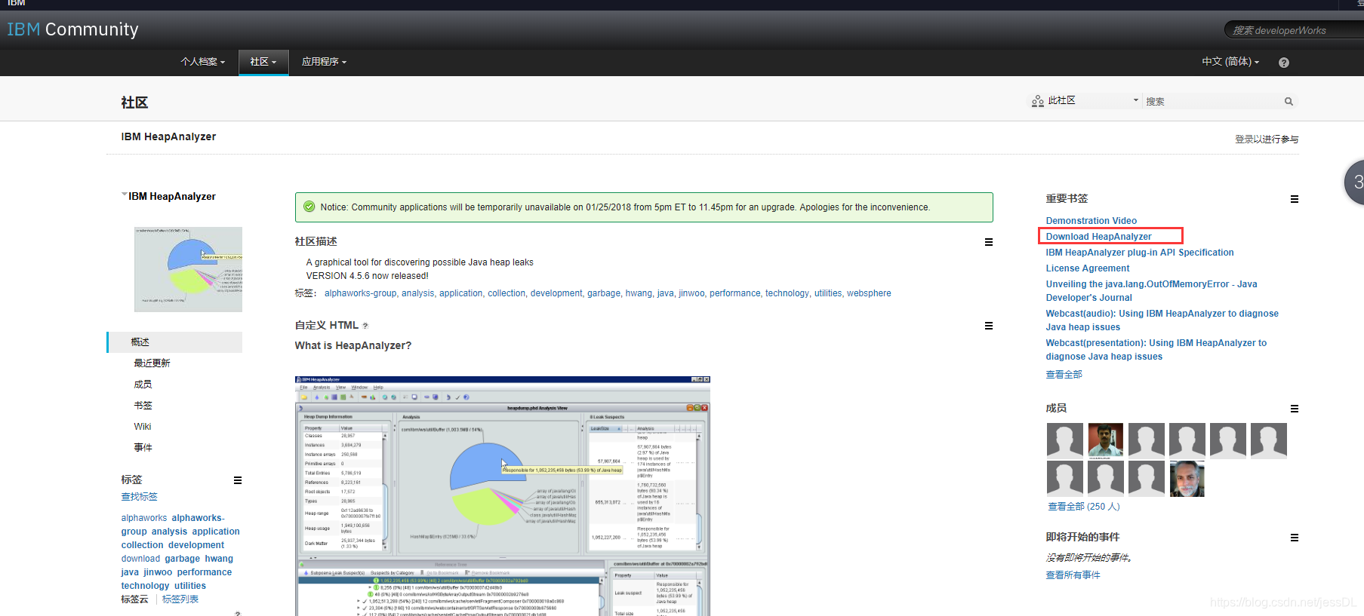Click 查看全部 under bookmarks
1364x616 pixels.
pos(1064,375)
